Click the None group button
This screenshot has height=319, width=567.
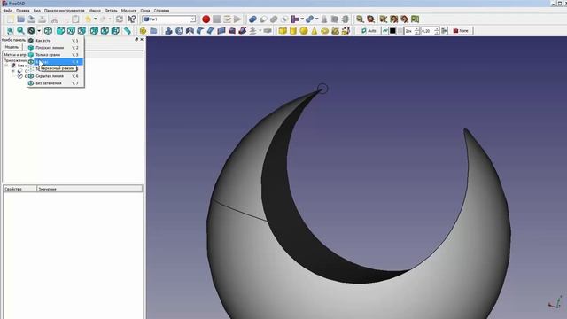(x=461, y=31)
